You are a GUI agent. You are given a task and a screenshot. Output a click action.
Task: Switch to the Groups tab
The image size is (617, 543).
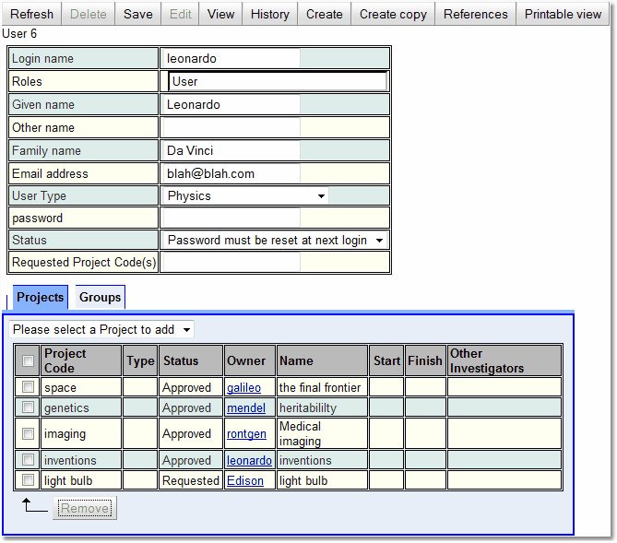(100, 297)
